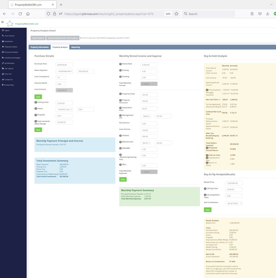
Task: Open the browser home page
Action: click(28, 14)
